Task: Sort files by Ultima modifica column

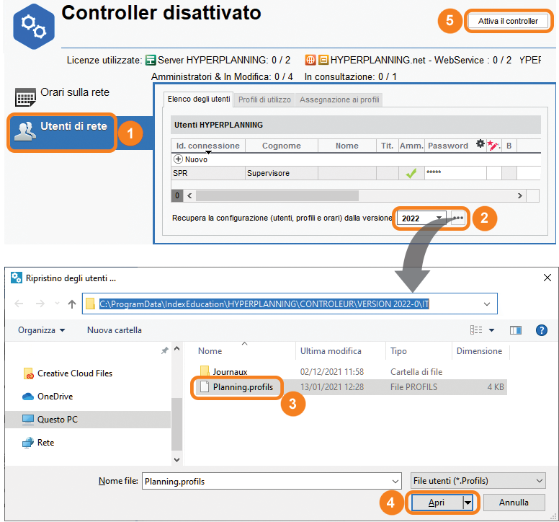Action: [x=331, y=351]
